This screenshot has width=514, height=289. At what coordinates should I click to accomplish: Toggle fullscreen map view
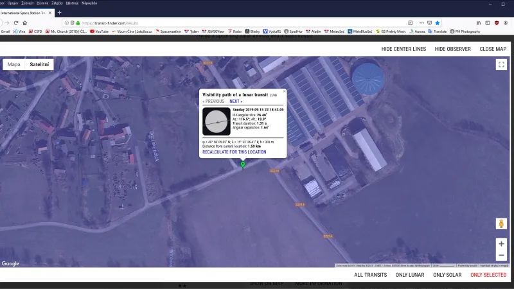501,64
